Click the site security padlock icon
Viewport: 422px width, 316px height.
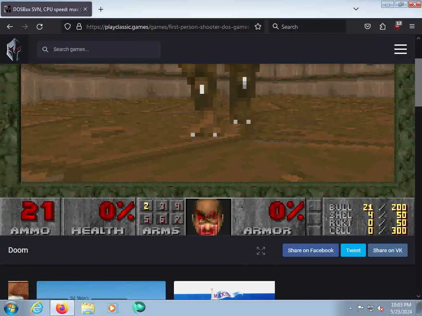point(79,26)
